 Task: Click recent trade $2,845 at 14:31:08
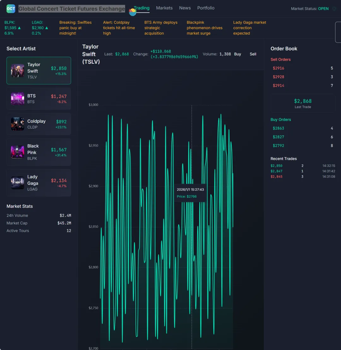click(x=303, y=177)
